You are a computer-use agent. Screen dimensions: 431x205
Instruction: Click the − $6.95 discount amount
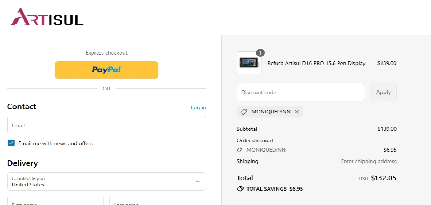(x=388, y=150)
